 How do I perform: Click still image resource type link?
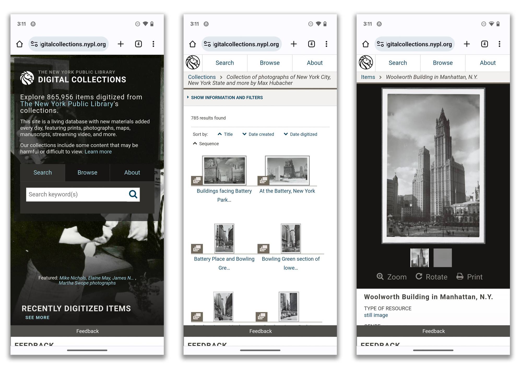click(x=376, y=315)
